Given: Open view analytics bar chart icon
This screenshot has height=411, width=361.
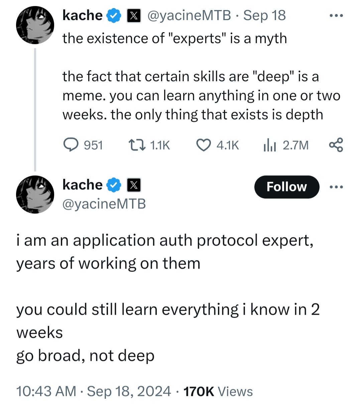Looking at the screenshot, I should pos(269,145).
